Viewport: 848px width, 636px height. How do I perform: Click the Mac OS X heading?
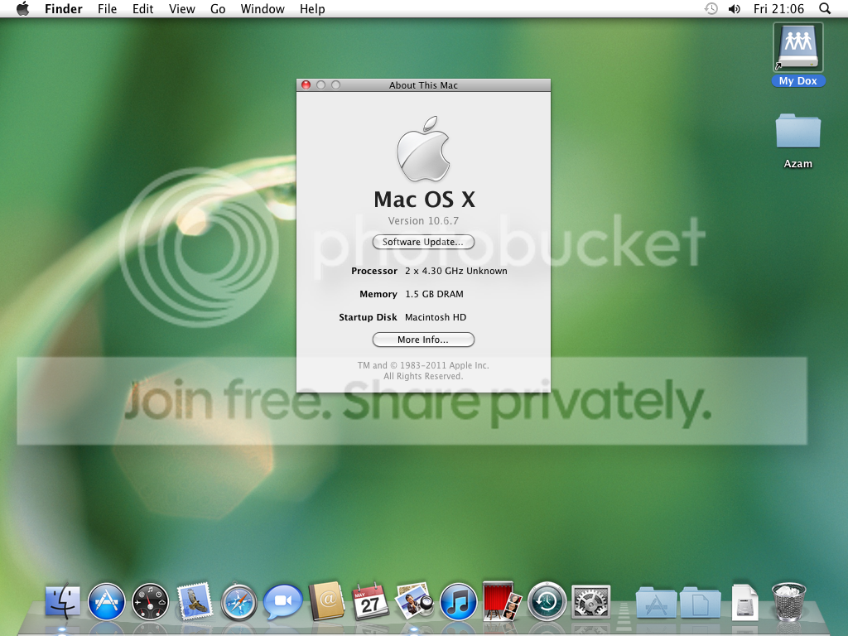pos(424,200)
